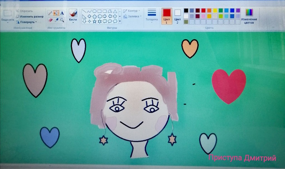The height and width of the screenshot is (169, 285).
Task: Choose the right arrow shape
Action: (x=105, y=16)
